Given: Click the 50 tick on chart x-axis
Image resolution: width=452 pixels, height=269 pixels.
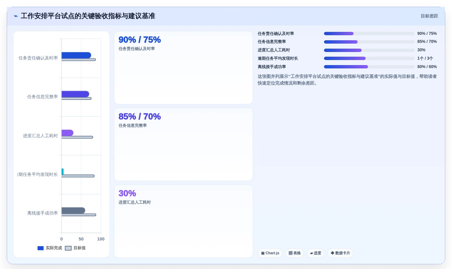Looking at the screenshot, I should [81, 239].
